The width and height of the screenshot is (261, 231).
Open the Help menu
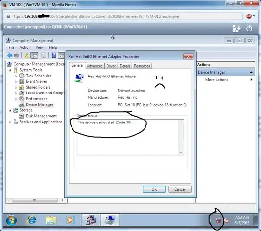[x=53, y=47]
